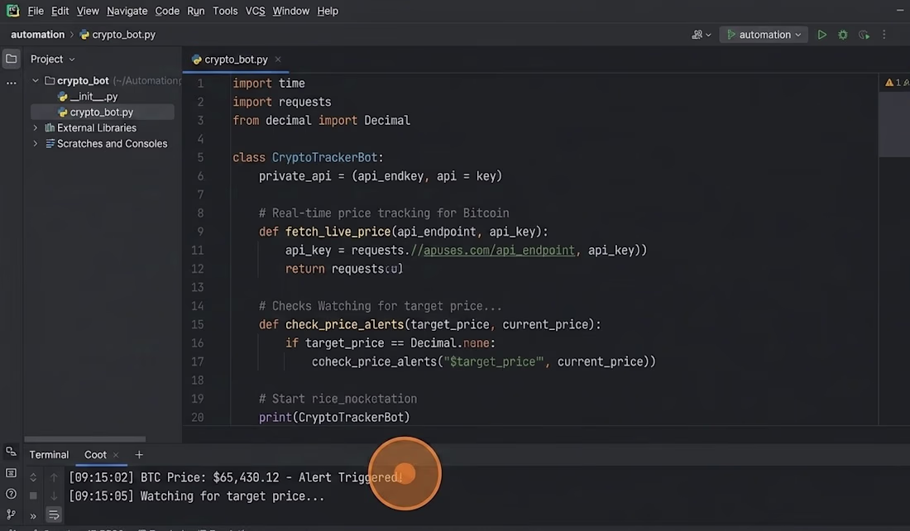Click print(CryptoTrackerBot) on line 20
This screenshot has width=910, height=531.
pyautogui.click(x=334, y=417)
